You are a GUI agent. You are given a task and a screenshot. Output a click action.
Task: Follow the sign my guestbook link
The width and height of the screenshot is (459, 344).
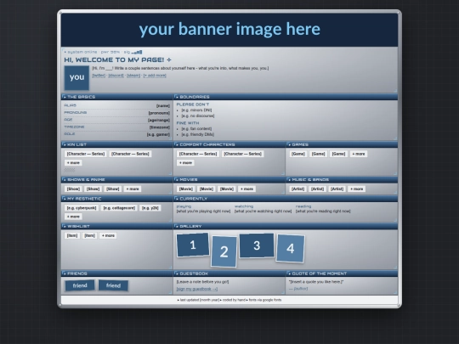click(x=197, y=289)
